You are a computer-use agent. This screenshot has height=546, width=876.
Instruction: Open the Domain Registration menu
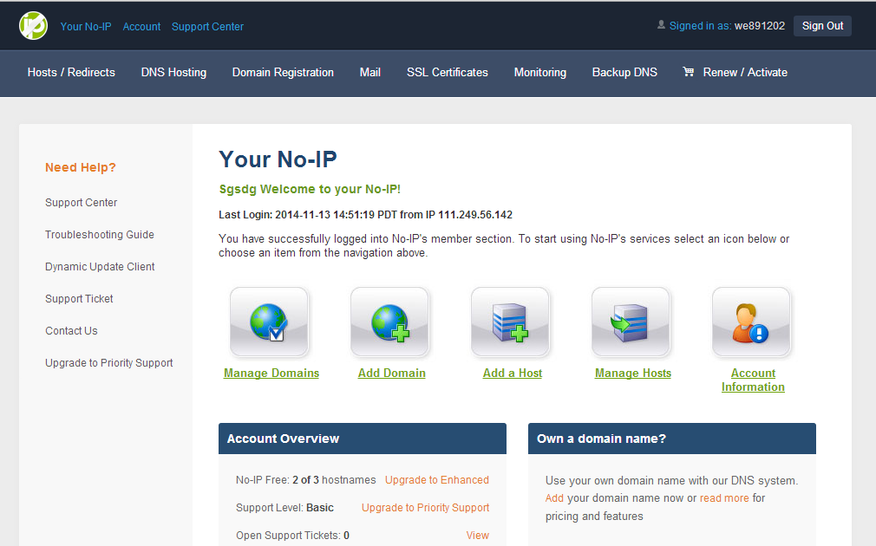(x=283, y=73)
